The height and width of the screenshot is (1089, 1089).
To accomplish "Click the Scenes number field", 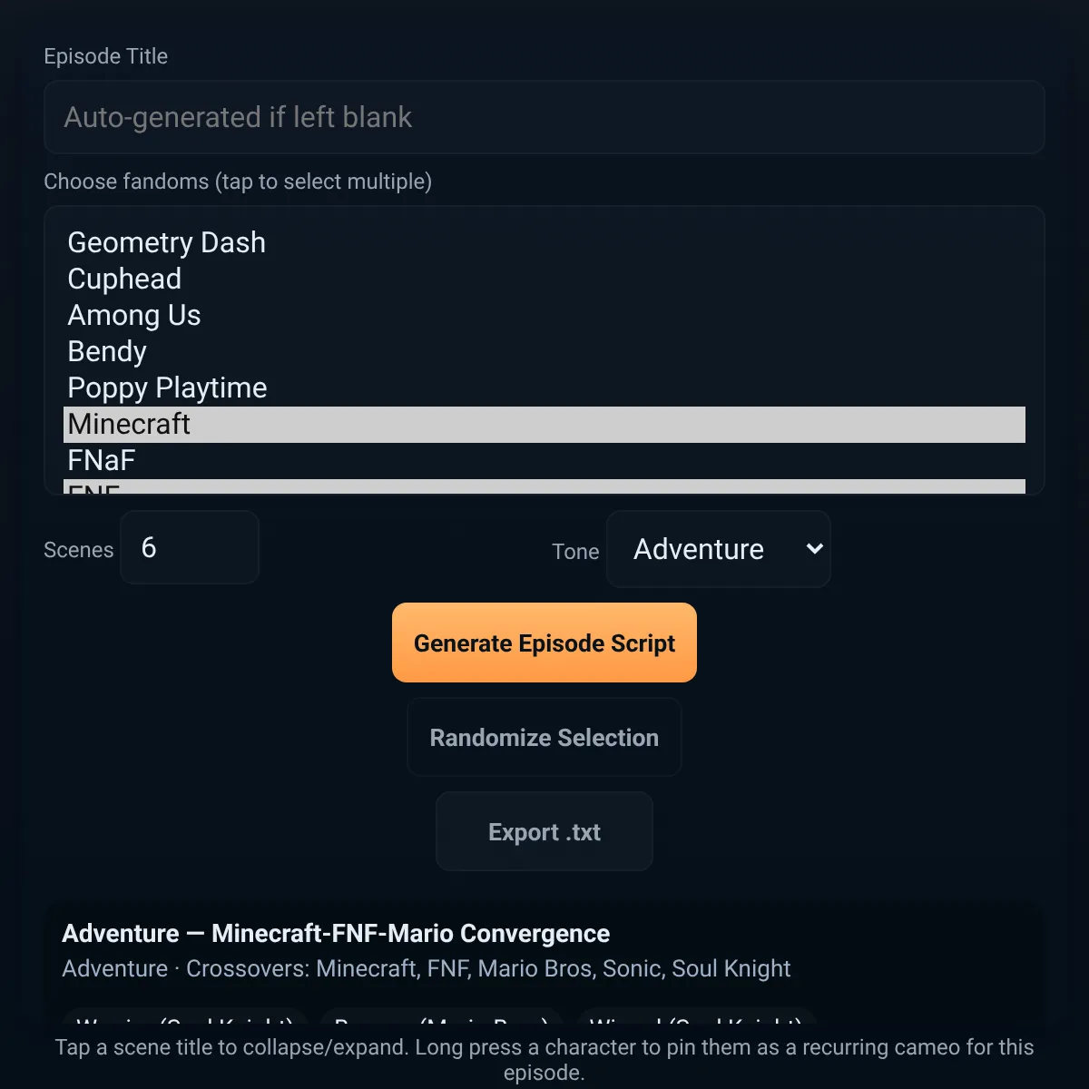I will 190,547.
